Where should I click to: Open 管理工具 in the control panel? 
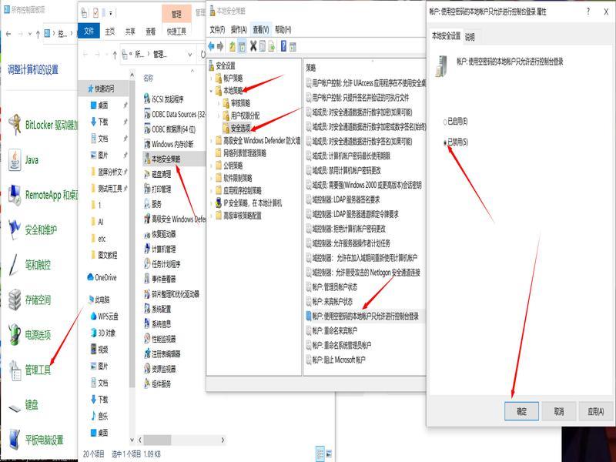(38, 370)
